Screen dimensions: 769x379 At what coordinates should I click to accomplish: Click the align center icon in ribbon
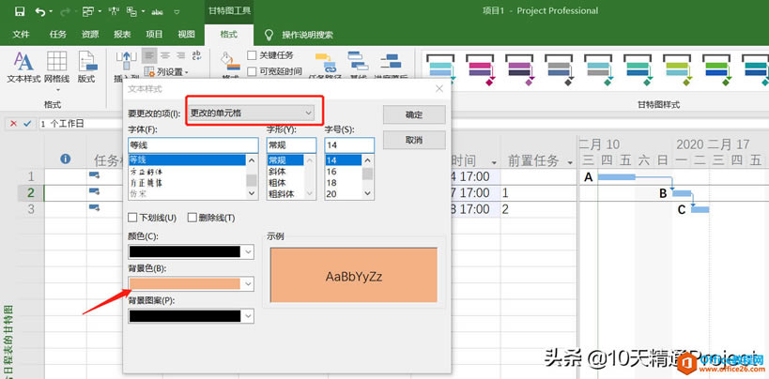point(165,55)
